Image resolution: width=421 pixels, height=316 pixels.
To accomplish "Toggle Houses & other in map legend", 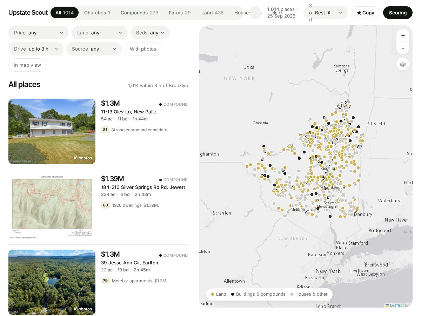I will click(x=309, y=294).
